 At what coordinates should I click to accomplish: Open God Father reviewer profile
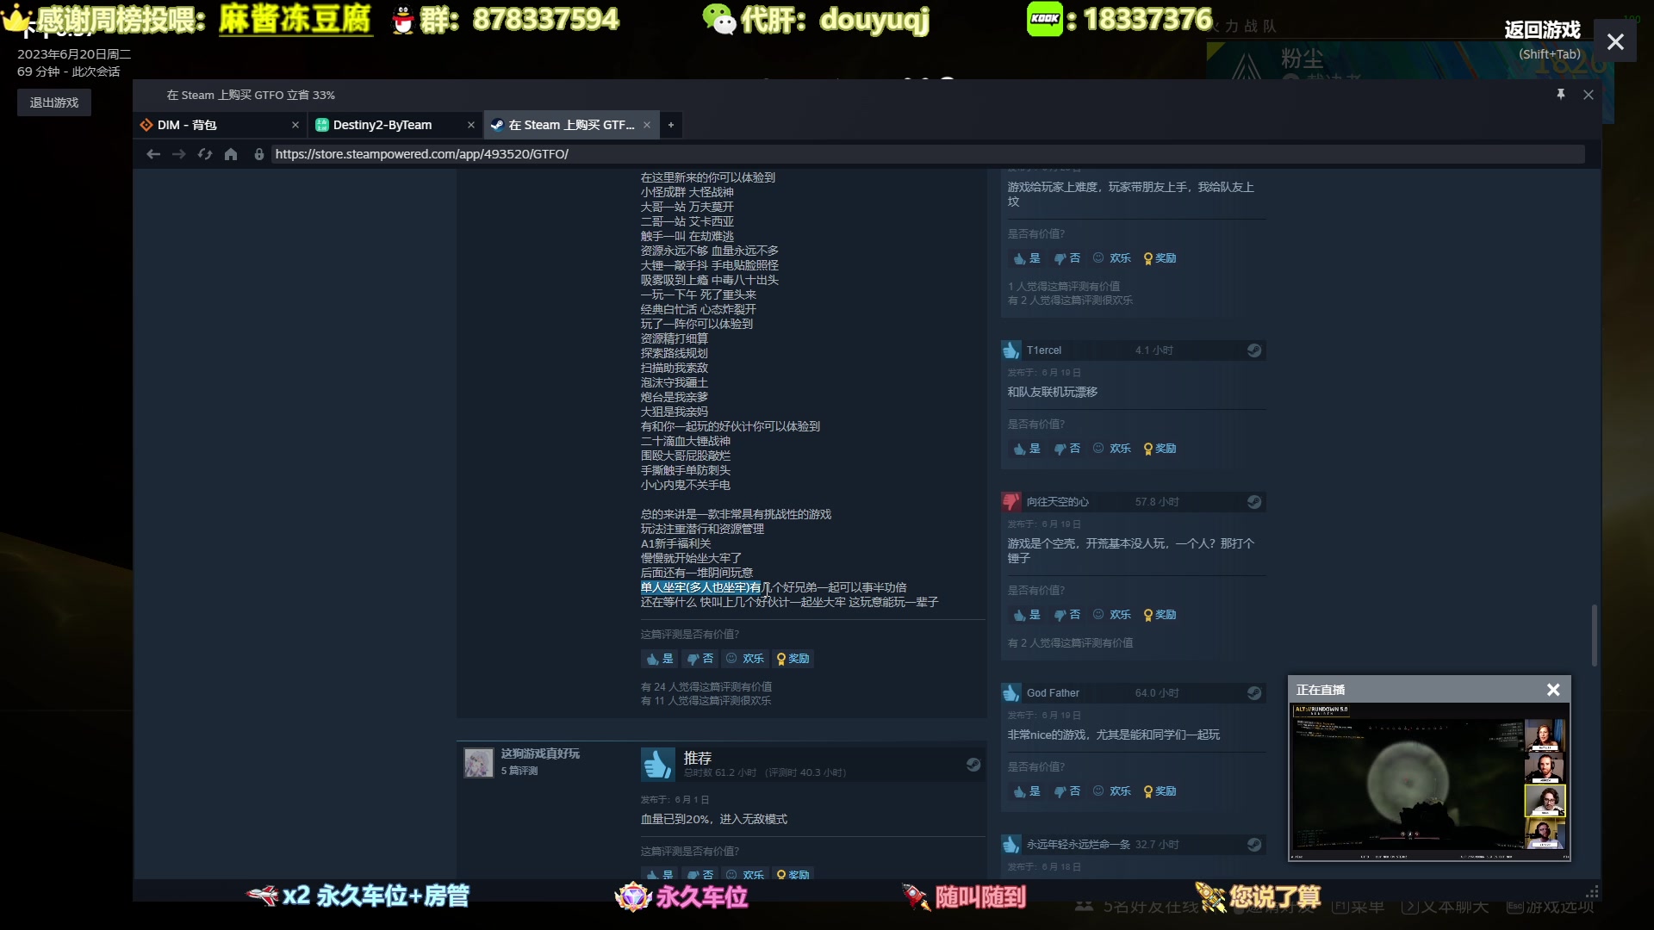1053,693
